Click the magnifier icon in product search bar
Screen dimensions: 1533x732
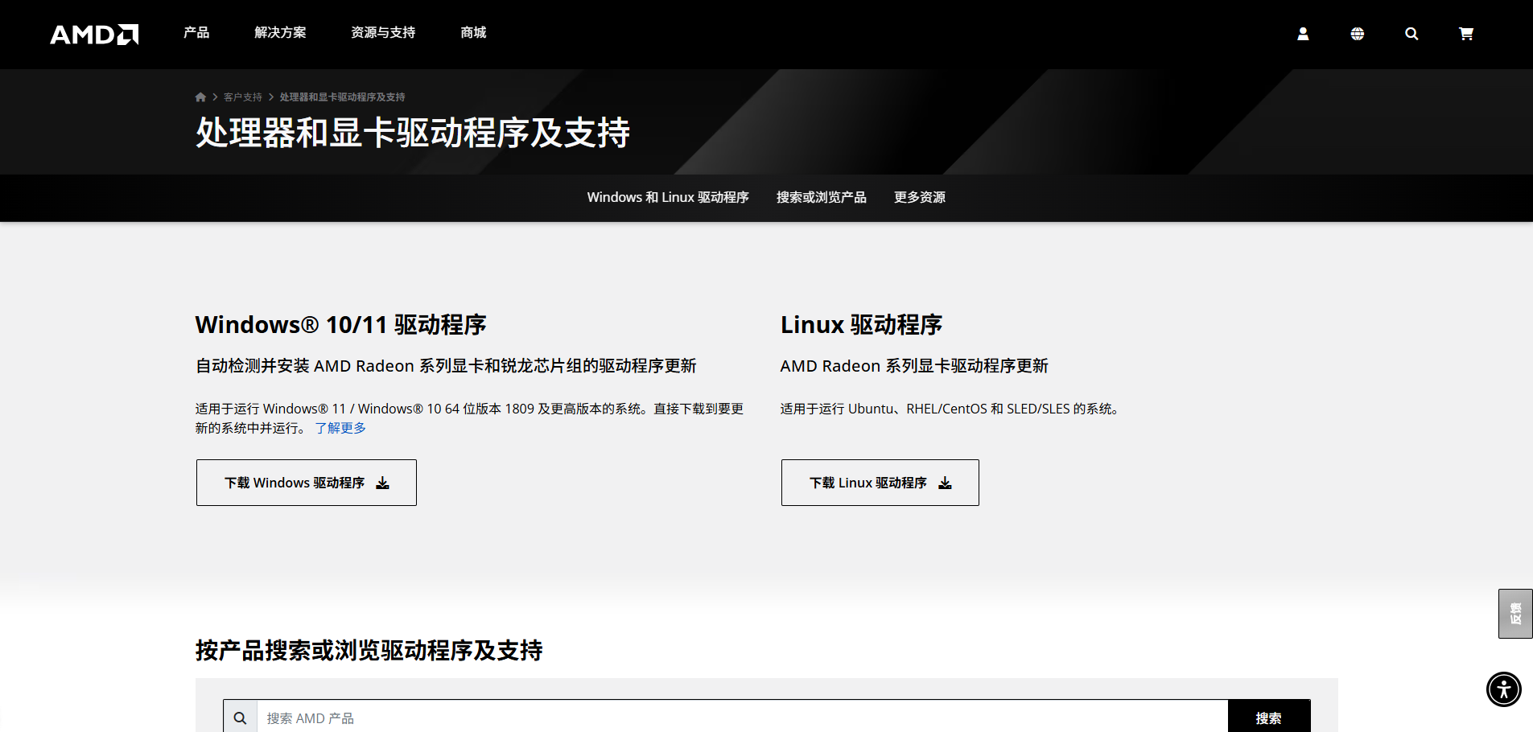(240, 717)
